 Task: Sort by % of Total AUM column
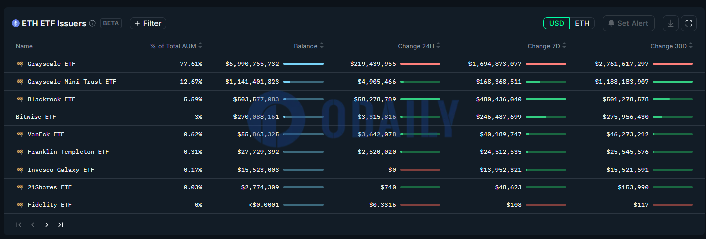[x=177, y=46]
